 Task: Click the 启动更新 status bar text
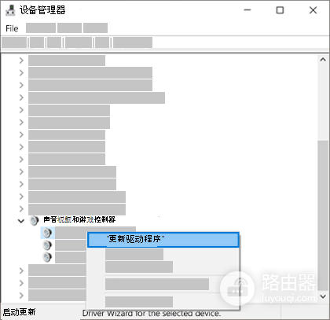pyautogui.click(x=19, y=312)
